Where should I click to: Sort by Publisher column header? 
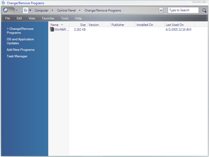[x=123, y=25]
